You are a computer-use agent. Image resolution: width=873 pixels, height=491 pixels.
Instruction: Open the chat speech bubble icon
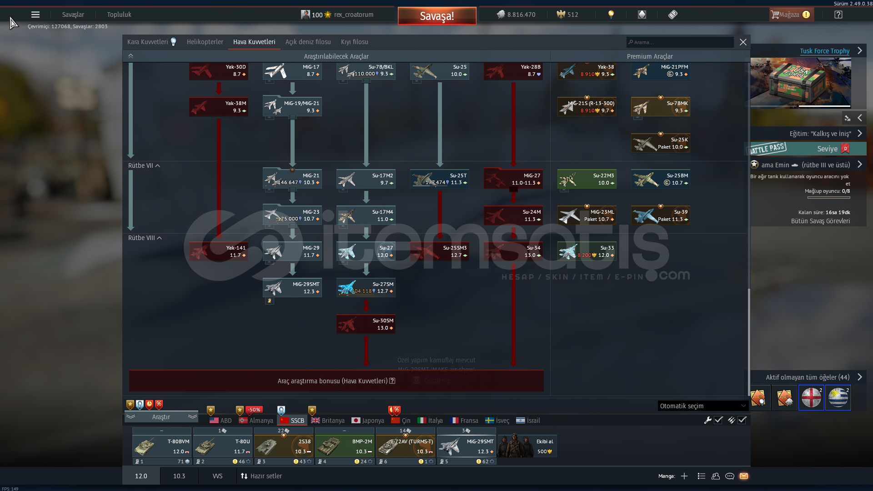point(730,476)
